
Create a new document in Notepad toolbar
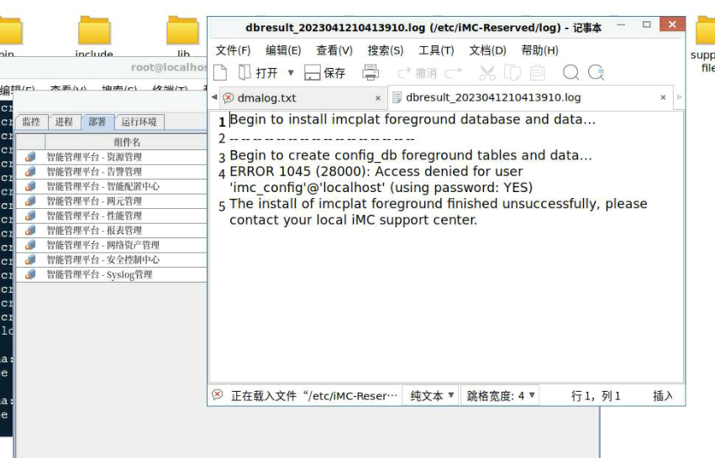pos(220,72)
